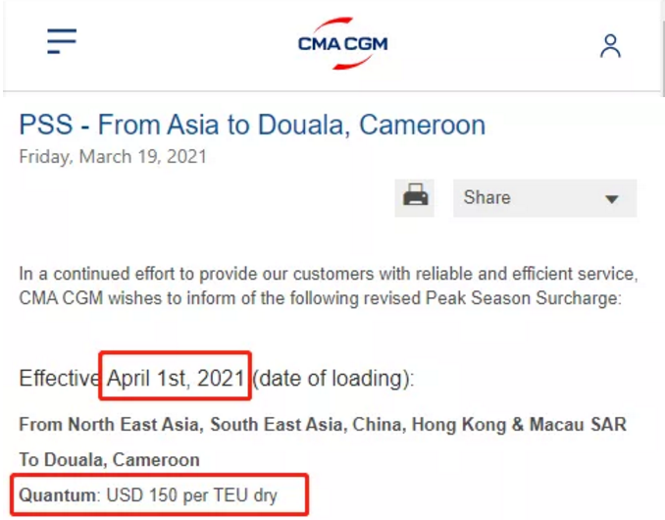
Task: Open the user account icon
Action: pyautogui.click(x=610, y=45)
